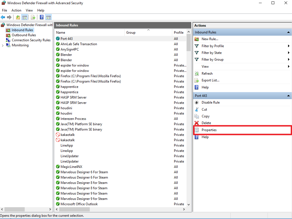292x219 pixels.
Task: Select the Microsoft Office Outlook rule
Action: [x=121, y=204]
